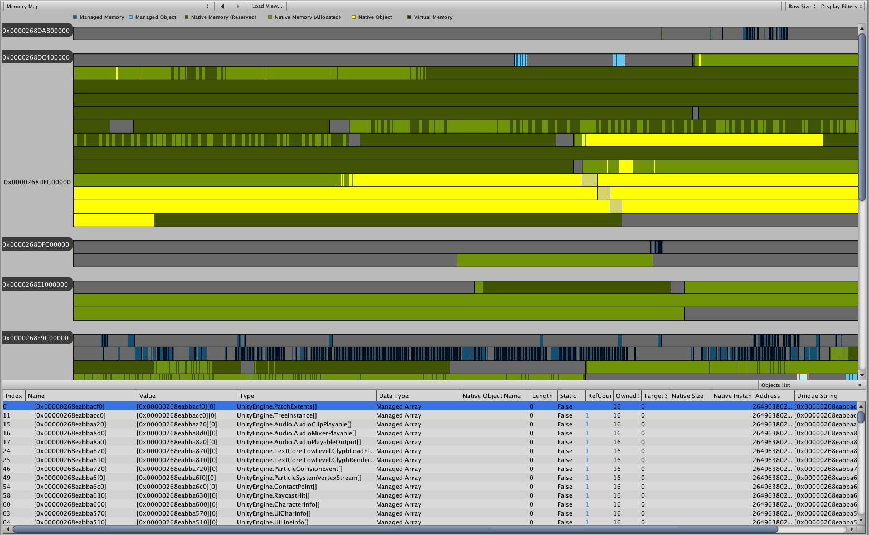This screenshot has height=535, width=869.
Task: Click the Native Memory (Allocated) legend icon
Action: 270,17
